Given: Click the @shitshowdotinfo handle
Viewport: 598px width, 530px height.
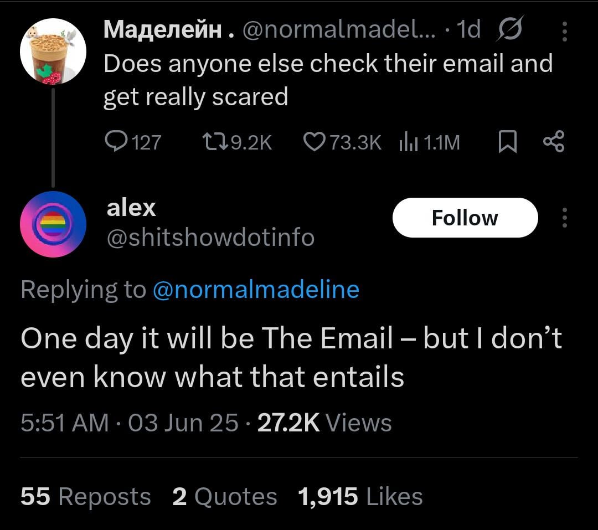Looking at the screenshot, I should point(210,238).
